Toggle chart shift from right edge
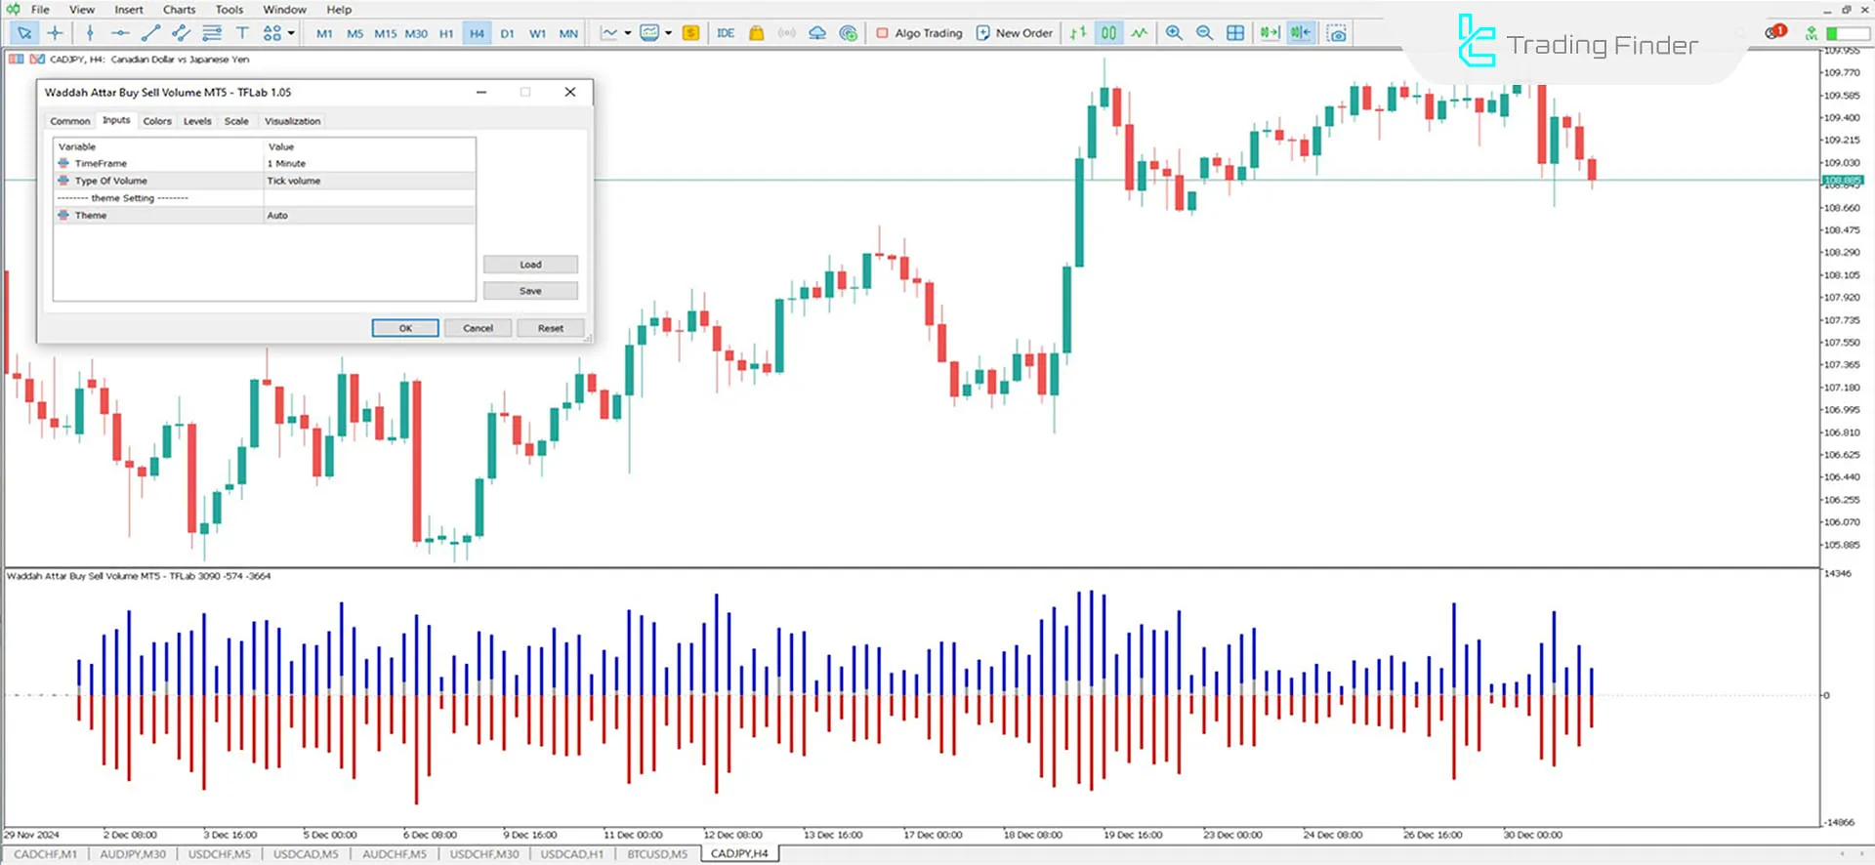 (x=1300, y=33)
